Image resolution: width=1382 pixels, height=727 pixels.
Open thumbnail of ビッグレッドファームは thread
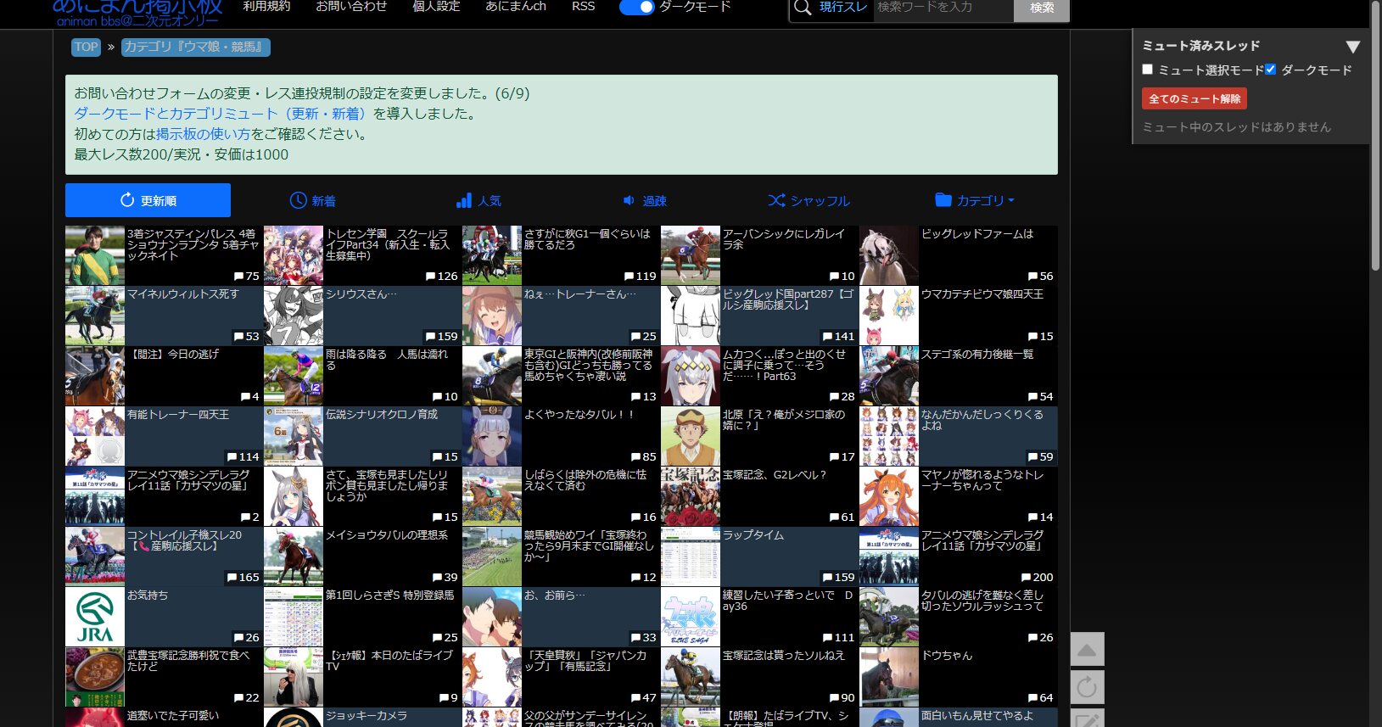[889, 255]
